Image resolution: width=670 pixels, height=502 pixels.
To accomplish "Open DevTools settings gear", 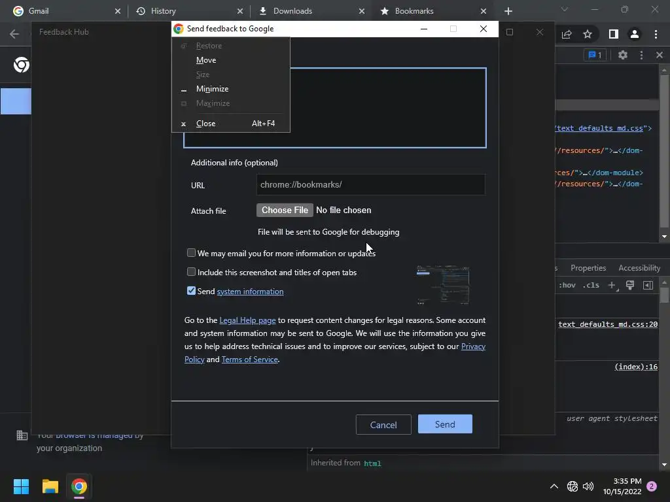I will (x=623, y=55).
